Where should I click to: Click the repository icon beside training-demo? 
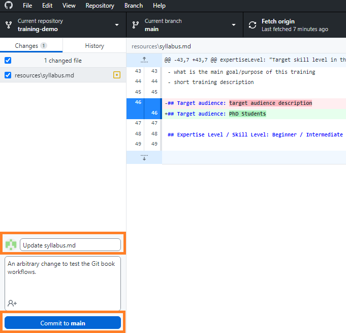[x=9, y=25]
